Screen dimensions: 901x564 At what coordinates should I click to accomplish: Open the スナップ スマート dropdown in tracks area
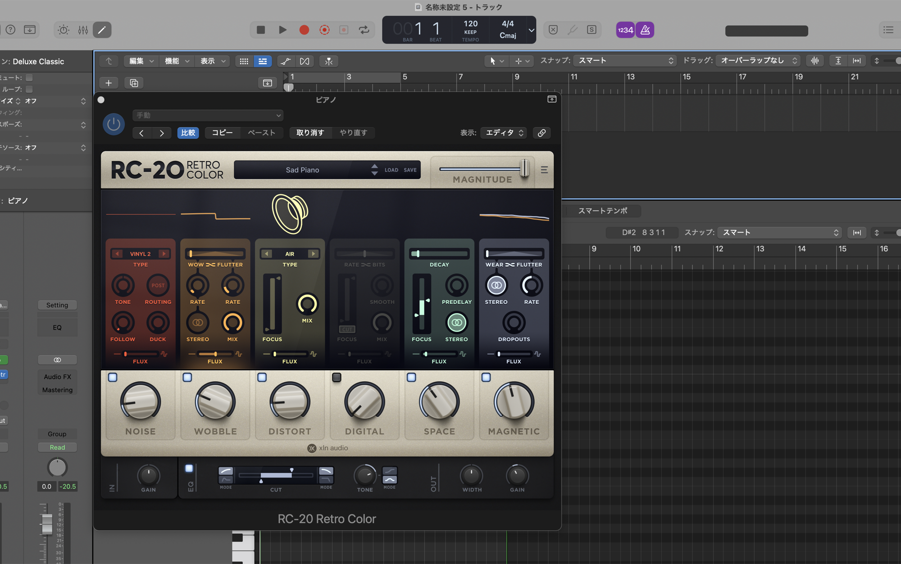coord(625,61)
